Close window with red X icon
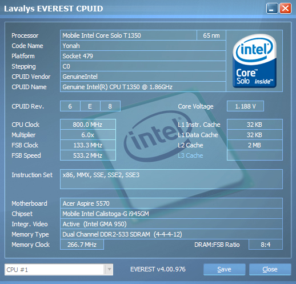The image size is (296, 284). (x=285, y=9)
